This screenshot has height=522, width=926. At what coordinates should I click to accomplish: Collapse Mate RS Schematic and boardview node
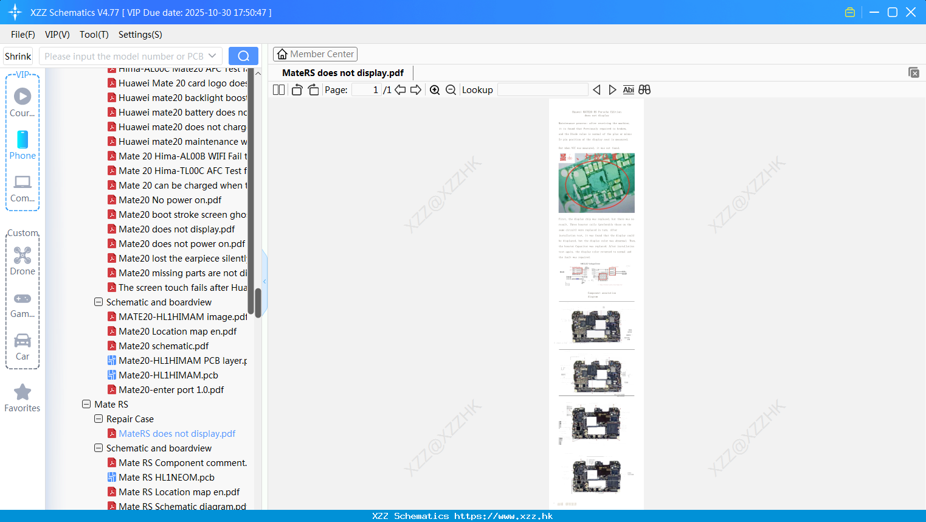(98, 448)
